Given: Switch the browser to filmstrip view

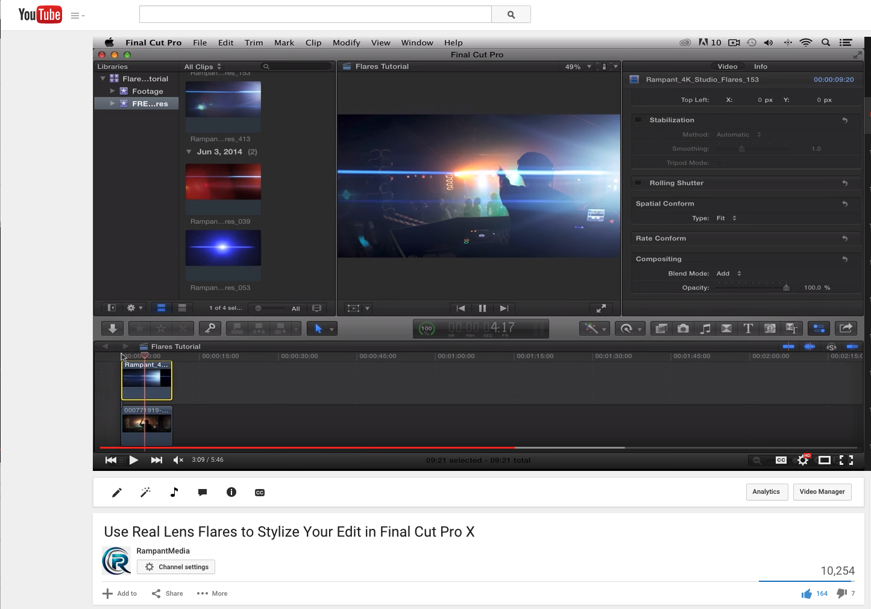Looking at the screenshot, I should click(x=162, y=308).
